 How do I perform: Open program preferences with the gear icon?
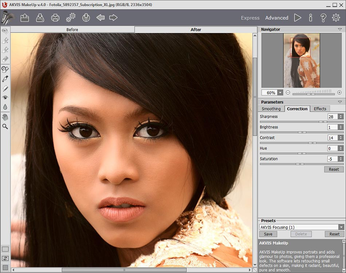pyautogui.click(x=335, y=17)
